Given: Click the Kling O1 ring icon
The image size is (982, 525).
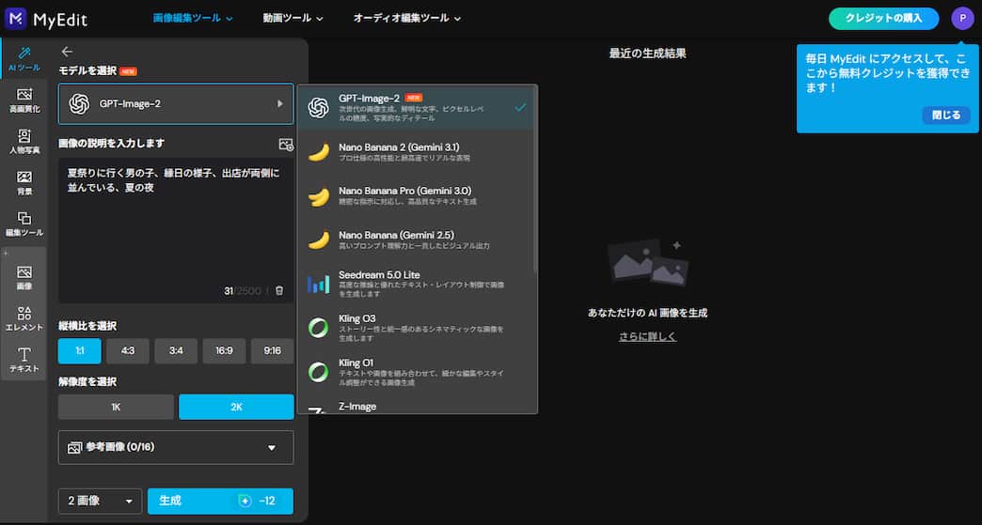Looking at the screenshot, I should [x=318, y=372].
